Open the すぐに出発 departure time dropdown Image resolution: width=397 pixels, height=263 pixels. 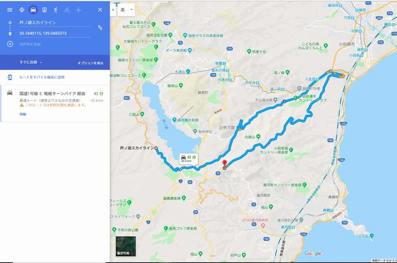click(x=30, y=62)
